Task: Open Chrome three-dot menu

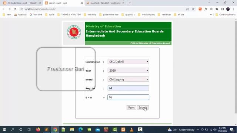Action: [x=234, y=9]
